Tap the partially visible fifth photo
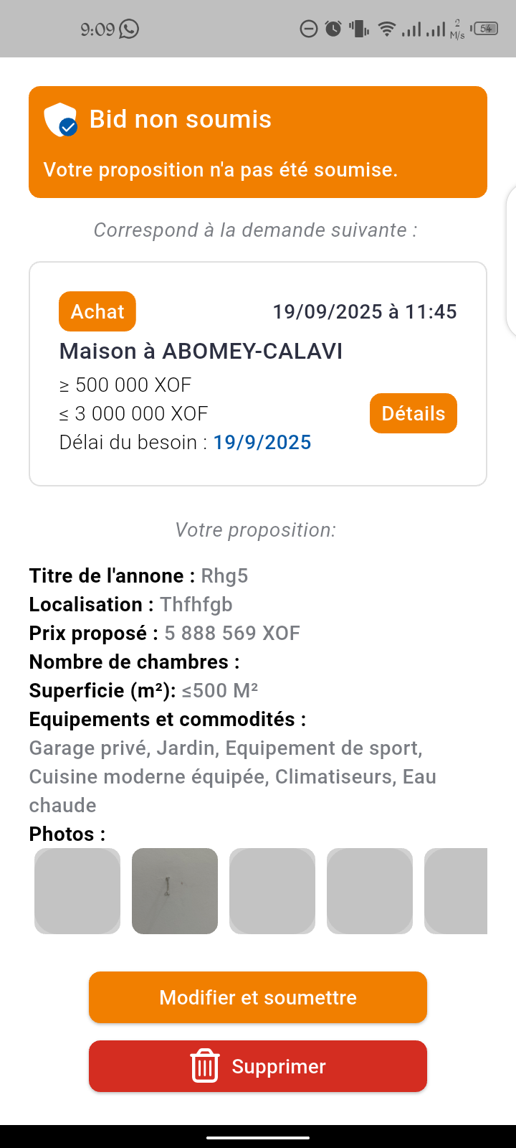This screenshot has width=516, height=1148. [457, 891]
